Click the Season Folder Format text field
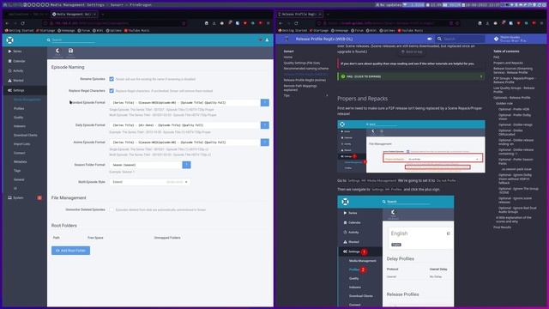 click(146, 165)
